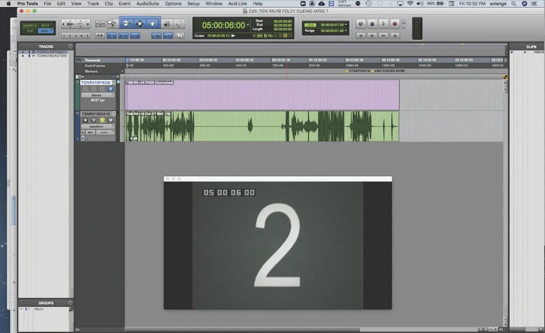The height and width of the screenshot is (333, 545).
Task: Toggle Insertion Follows Playback button
Action: 135,35
